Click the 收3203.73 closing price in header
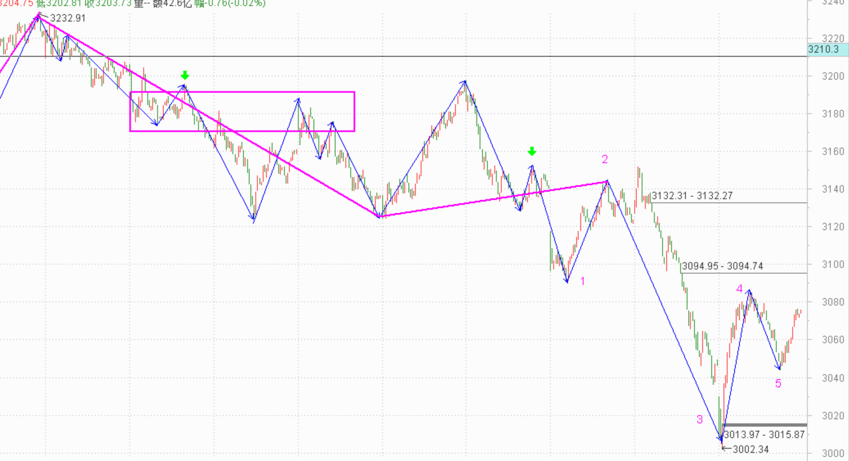The width and height of the screenshot is (849, 461). coord(108,3)
